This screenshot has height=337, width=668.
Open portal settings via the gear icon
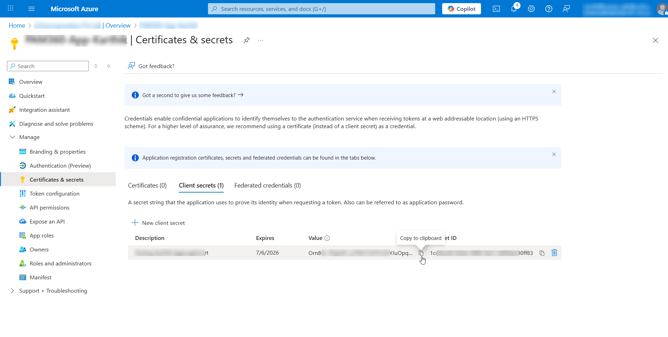(x=531, y=9)
